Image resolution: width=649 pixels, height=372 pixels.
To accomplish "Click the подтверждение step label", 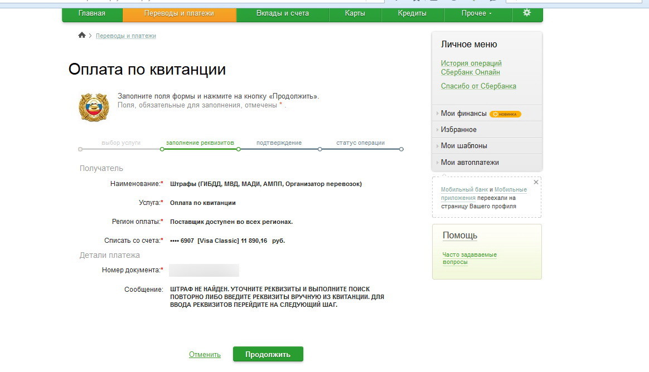I will pyautogui.click(x=279, y=143).
